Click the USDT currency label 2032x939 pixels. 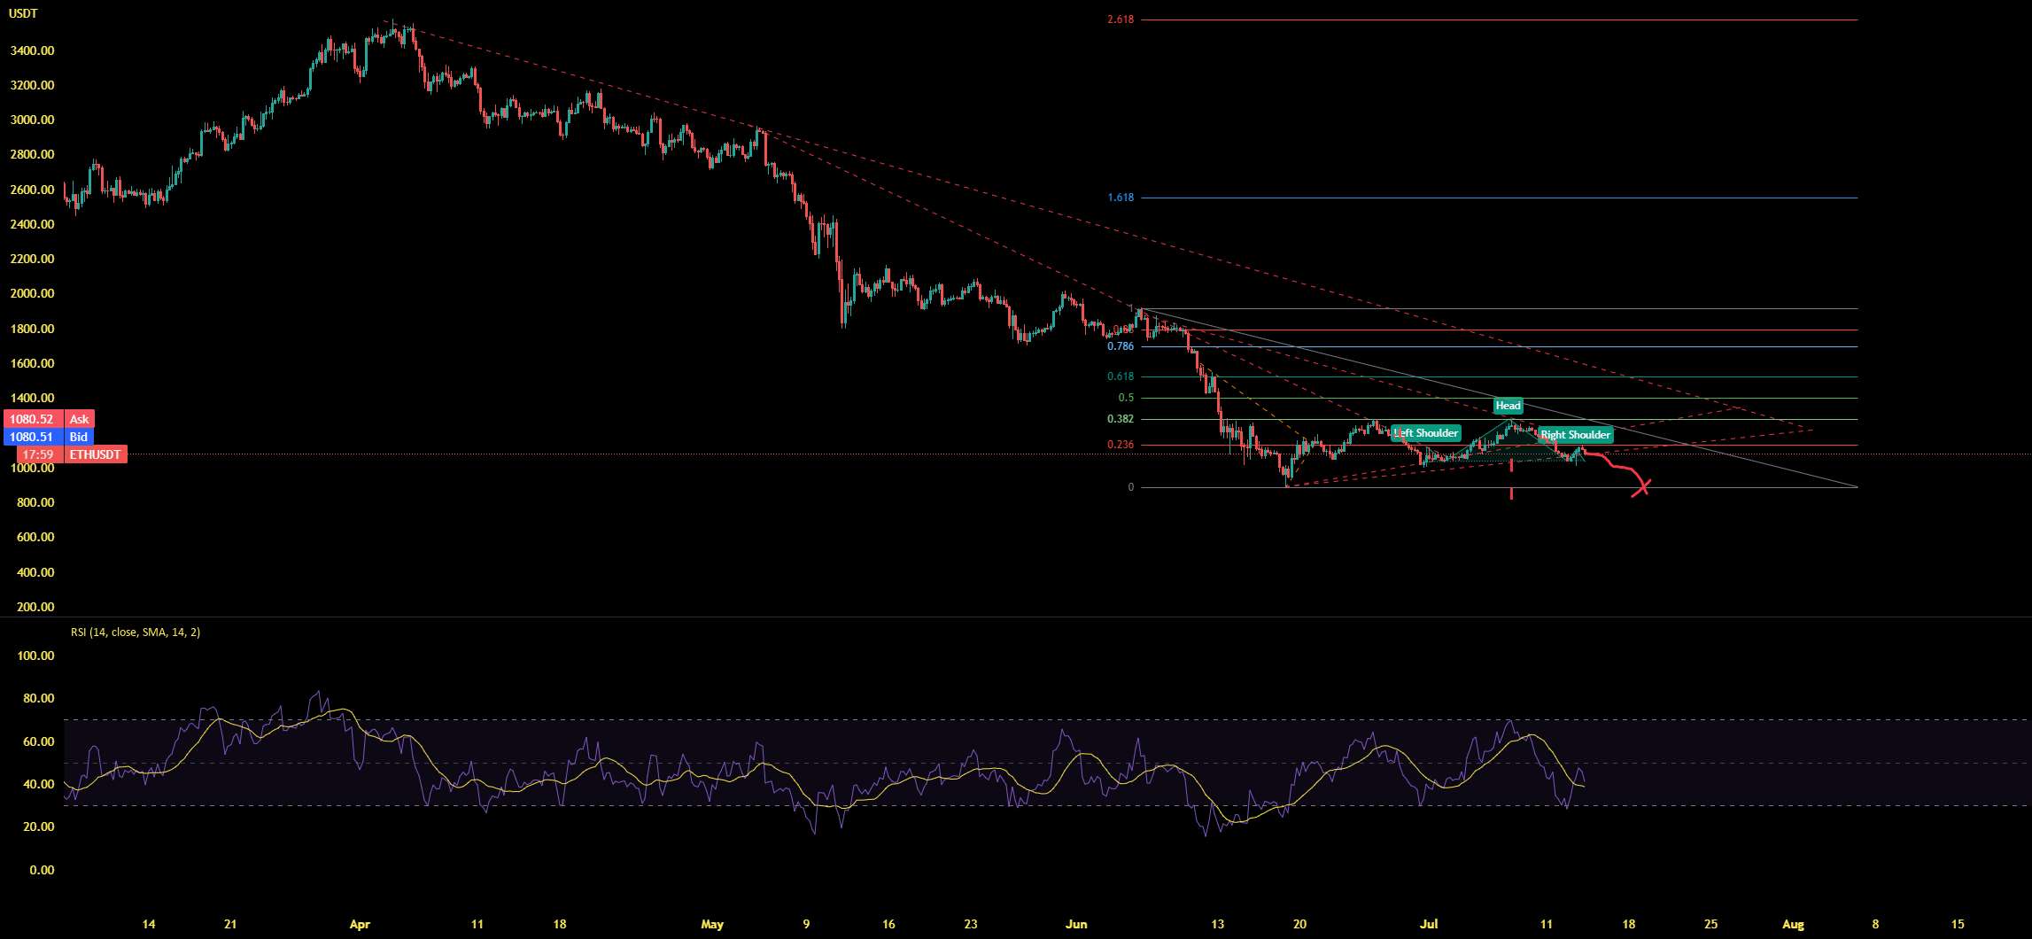click(x=21, y=14)
